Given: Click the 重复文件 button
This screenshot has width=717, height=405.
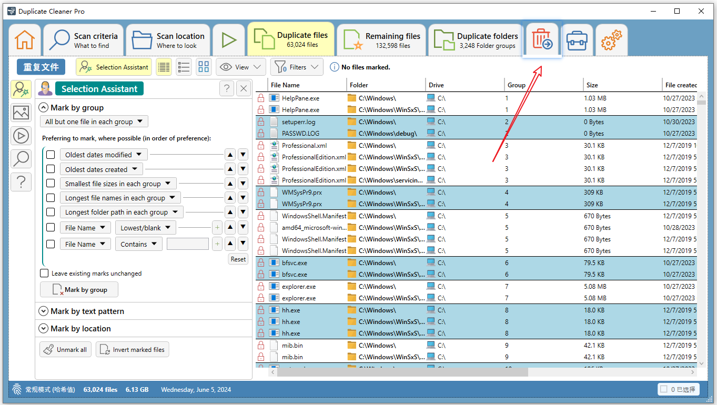Looking at the screenshot, I should (41, 67).
